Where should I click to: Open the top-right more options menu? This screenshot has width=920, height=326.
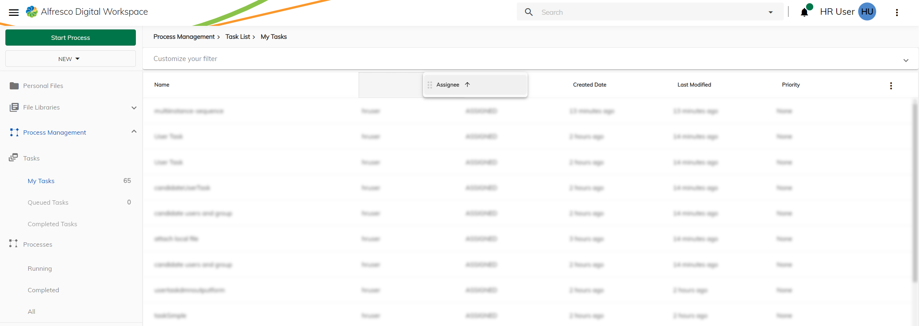897,13
